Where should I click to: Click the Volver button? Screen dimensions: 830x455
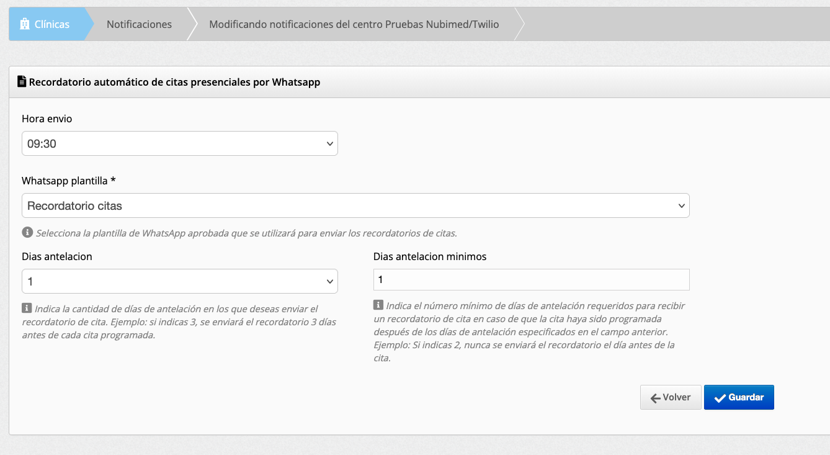click(671, 397)
